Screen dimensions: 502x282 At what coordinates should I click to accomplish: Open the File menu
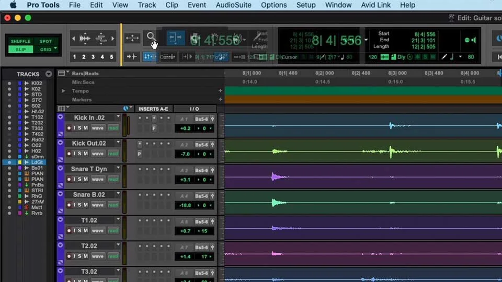point(75,5)
